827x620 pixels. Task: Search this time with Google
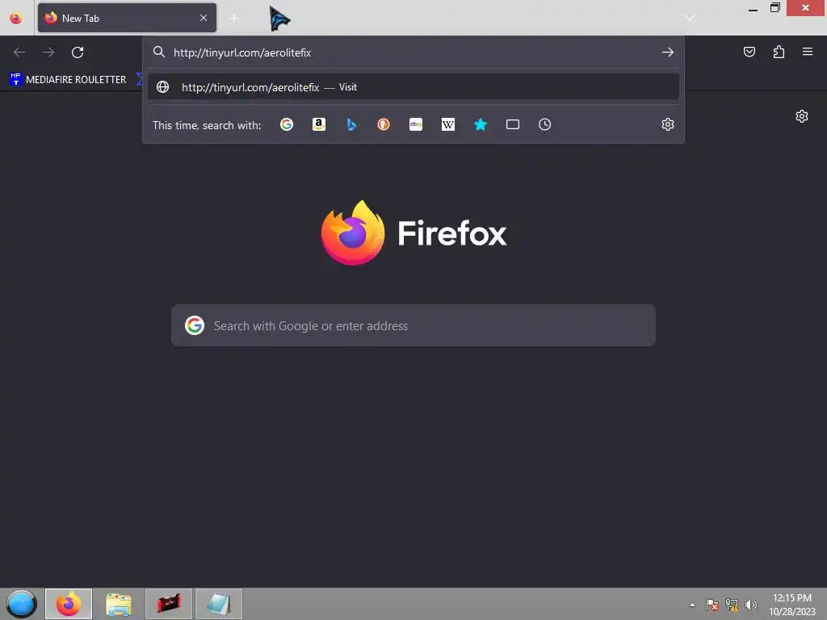[x=287, y=124]
